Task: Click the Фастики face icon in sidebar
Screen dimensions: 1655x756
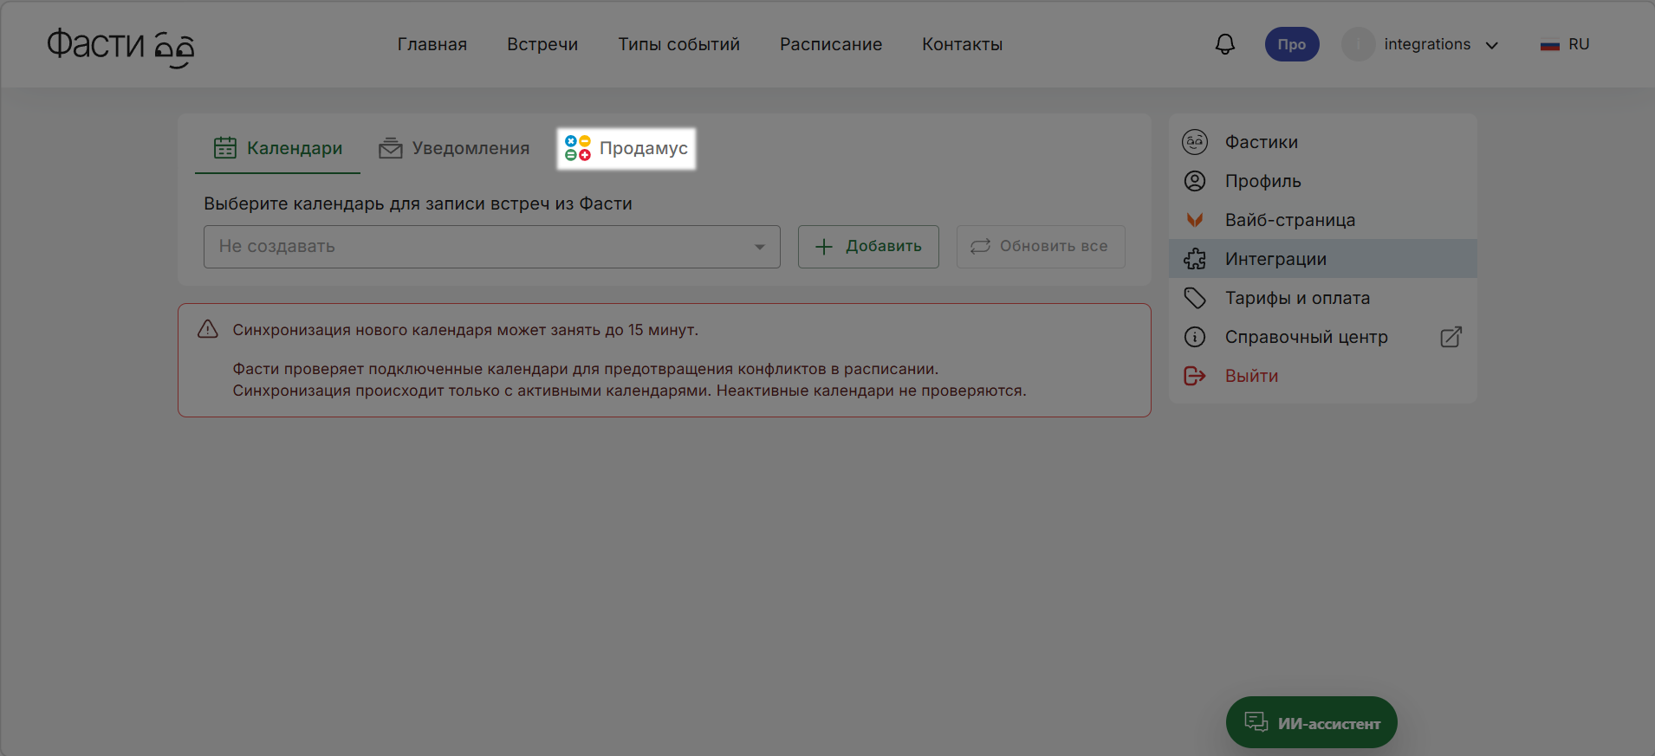Action: [1195, 142]
